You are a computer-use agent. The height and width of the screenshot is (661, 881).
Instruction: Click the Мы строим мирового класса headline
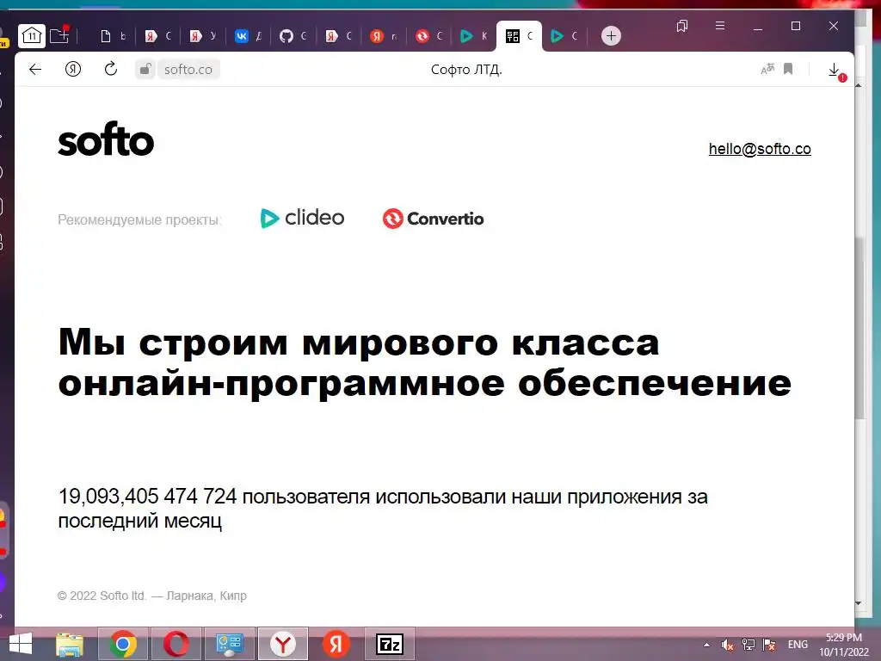click(424, 362)
